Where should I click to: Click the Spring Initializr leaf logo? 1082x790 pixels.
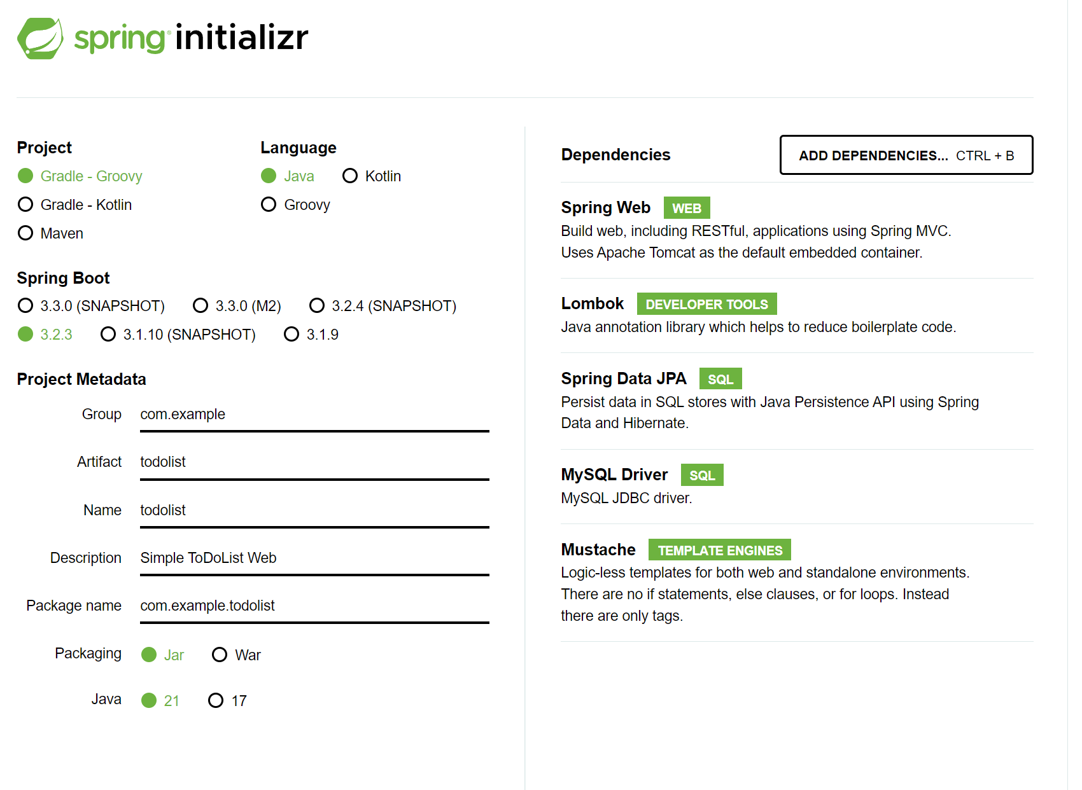[40, 38]
